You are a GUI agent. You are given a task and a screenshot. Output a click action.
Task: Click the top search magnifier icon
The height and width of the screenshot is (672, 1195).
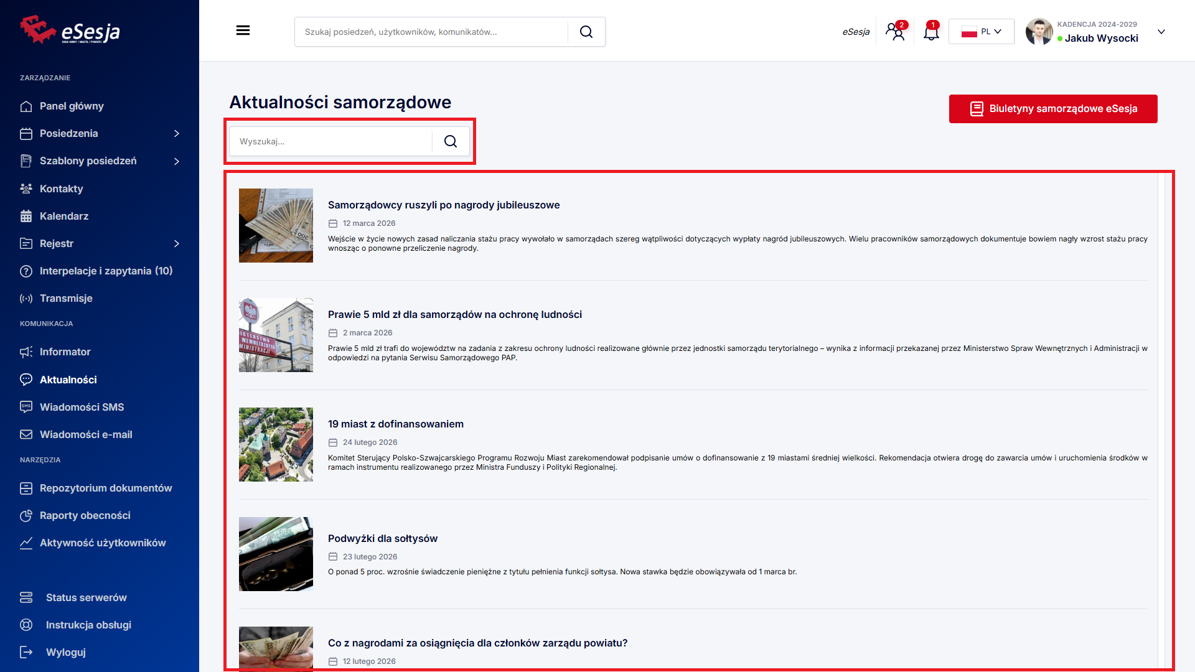coord(586,32)
